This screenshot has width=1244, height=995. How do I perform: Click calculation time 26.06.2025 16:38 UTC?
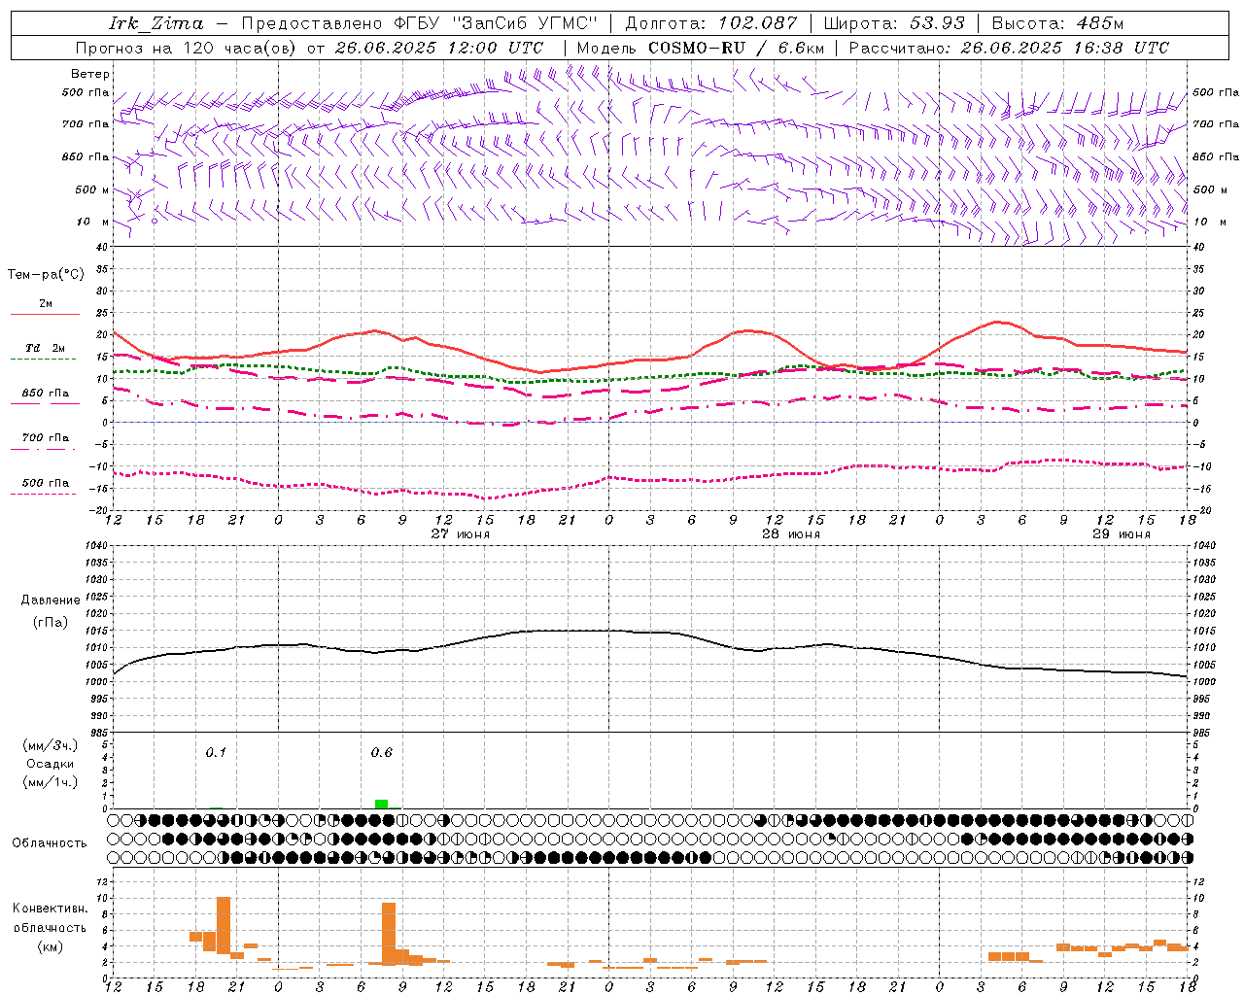1065,48
